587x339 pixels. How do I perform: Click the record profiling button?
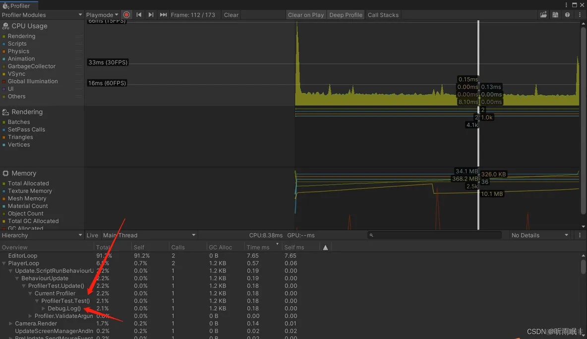click(x=126, y=15)
